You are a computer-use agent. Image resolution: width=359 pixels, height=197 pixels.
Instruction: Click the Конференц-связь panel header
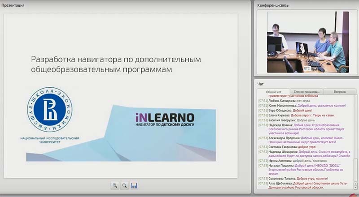point(273,5)
